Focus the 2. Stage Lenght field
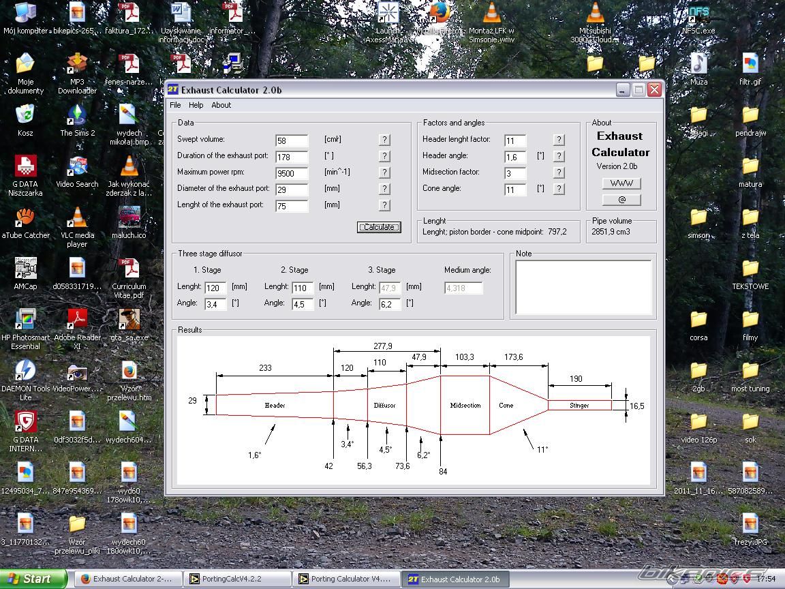This screenshot has height=589, width=785. click(x=303, y=288)
